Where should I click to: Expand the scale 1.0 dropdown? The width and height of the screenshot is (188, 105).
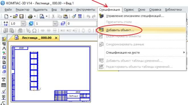(23, 24)
